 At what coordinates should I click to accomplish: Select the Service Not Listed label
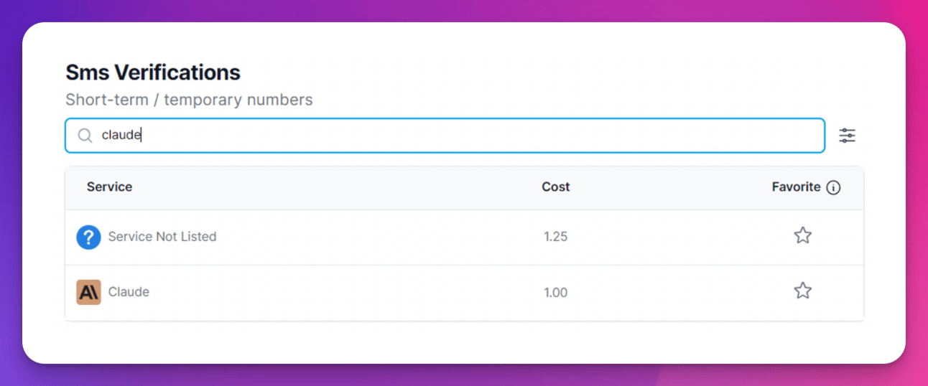click(x=162, y=237)
